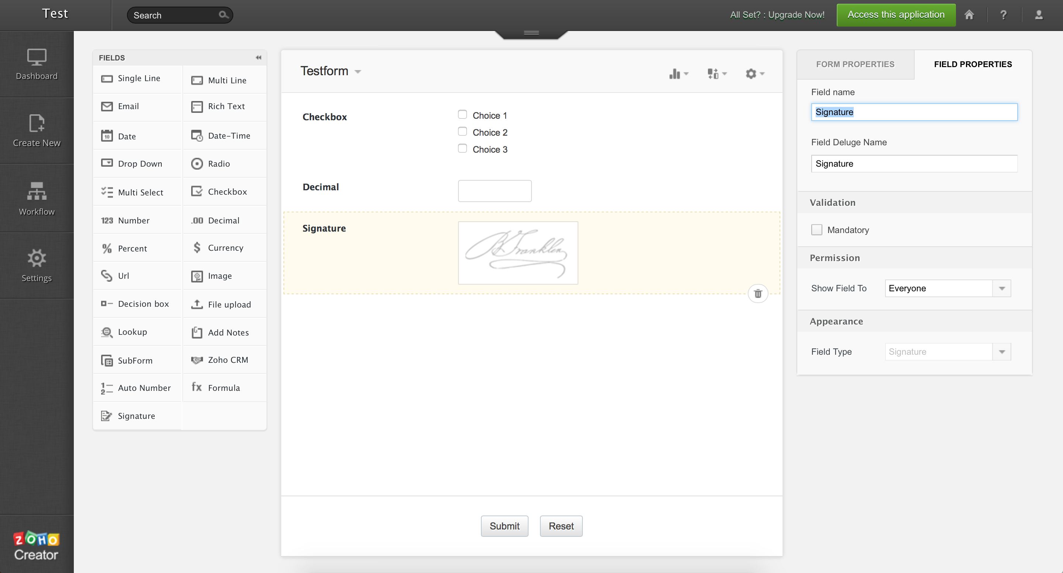Open the form gear settings dropdown

coord(754,74)
